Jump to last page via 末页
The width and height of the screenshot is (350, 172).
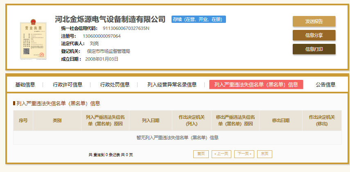tap(264, 154)
